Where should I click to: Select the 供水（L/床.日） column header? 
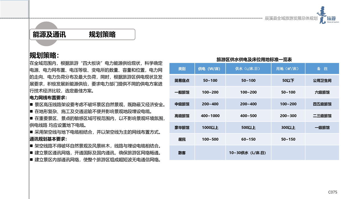click(x=248, y=69)
